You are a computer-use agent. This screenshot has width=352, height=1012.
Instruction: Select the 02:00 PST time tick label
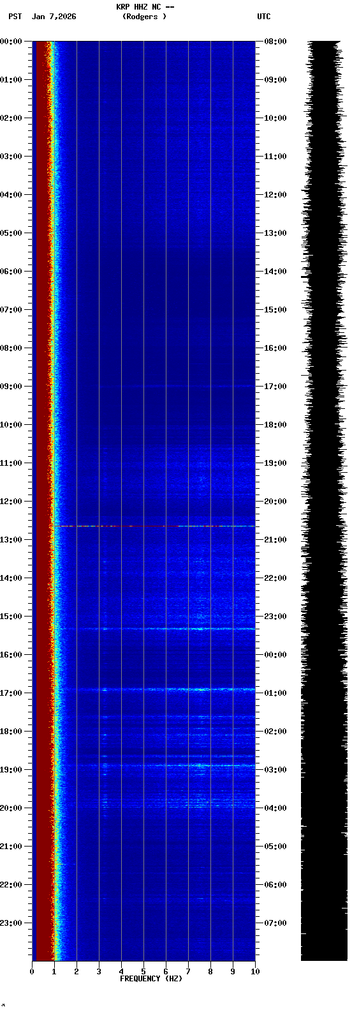pyautogui.click(x=11, y=118)
